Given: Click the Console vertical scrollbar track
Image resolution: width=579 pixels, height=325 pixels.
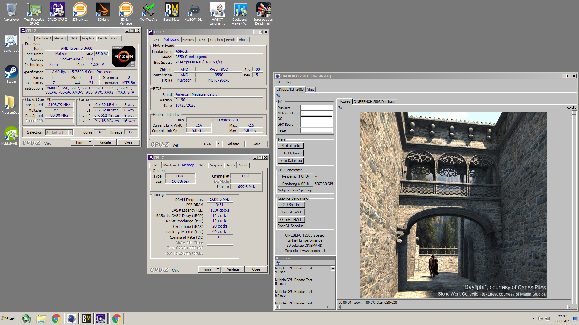Looking at the screenshot, I should pyautogui.click(x=333, y=285).
